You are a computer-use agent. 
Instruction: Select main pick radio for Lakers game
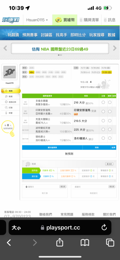[x=103, y=138]
